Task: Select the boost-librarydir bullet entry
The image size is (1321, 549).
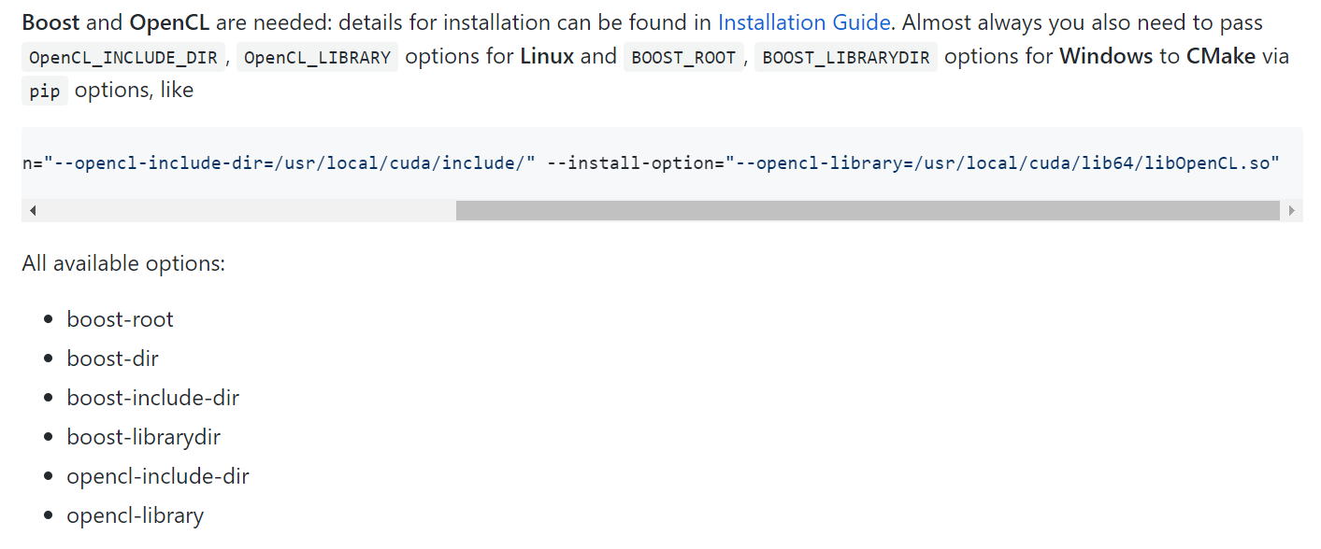Action: (x=143, y=437)
